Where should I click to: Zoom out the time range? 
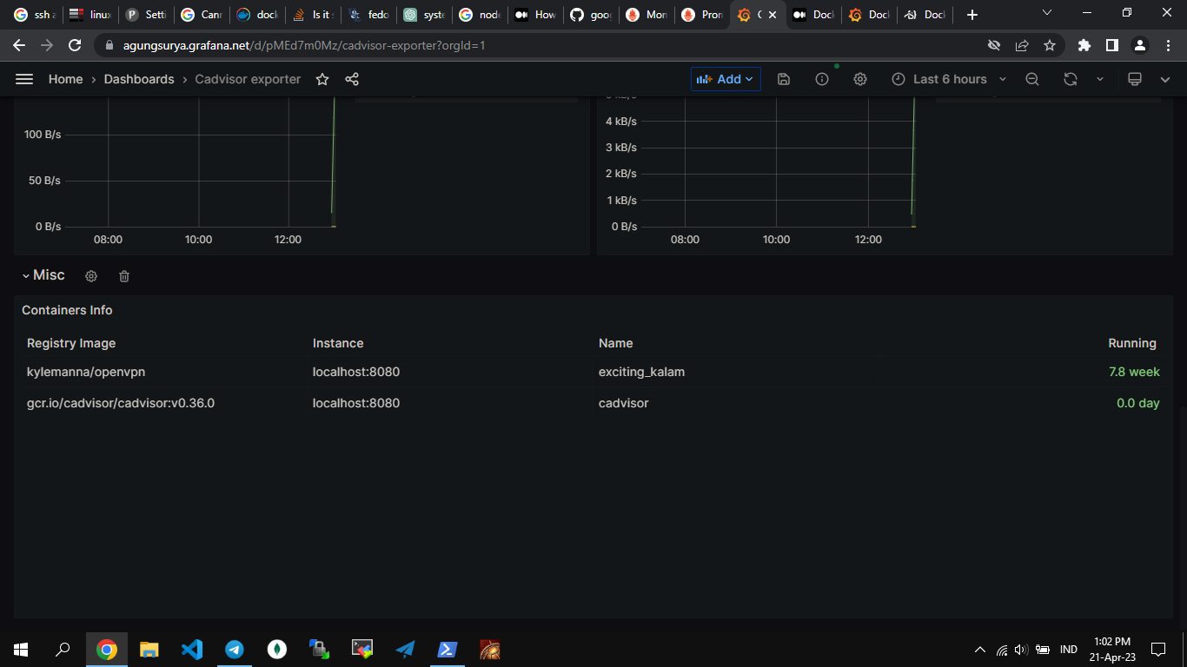pos(1032,79)
